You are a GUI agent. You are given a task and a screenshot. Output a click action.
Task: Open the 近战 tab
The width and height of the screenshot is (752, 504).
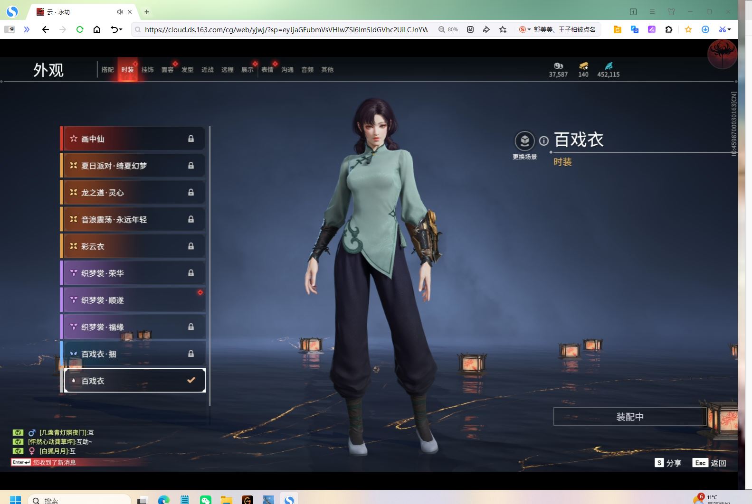207,70
